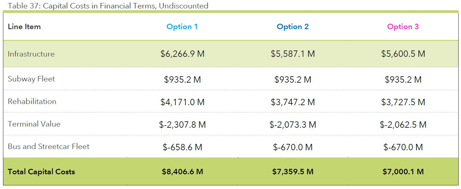Select the Subway Fleet row label
This screenshot has width=461, height=189.
31,79
